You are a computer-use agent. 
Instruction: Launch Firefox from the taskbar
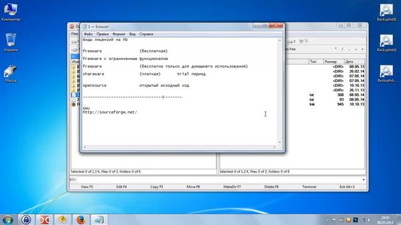81,219
